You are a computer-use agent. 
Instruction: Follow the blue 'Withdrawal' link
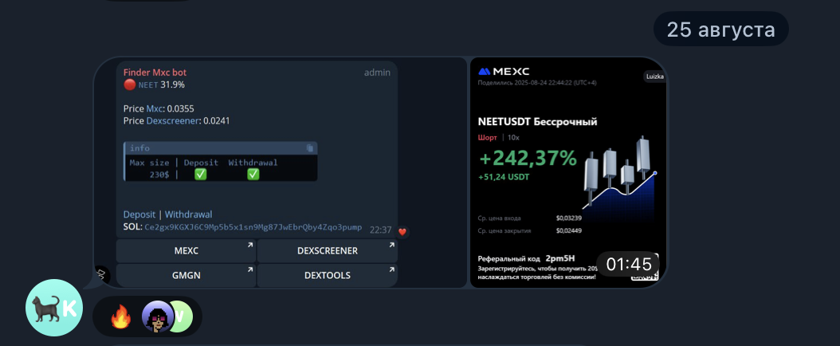(189, 214)
